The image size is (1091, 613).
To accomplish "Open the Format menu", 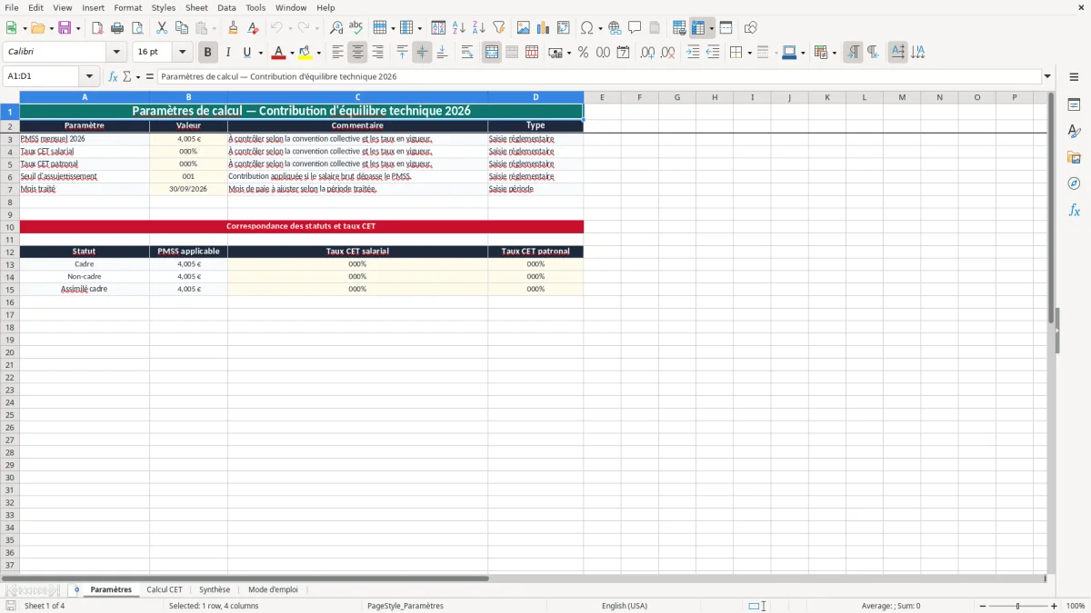I will pos(127,7).
